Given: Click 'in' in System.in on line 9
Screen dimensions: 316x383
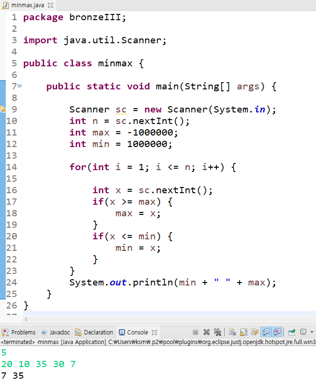Looking at the screenshot, I should point(260,110).
